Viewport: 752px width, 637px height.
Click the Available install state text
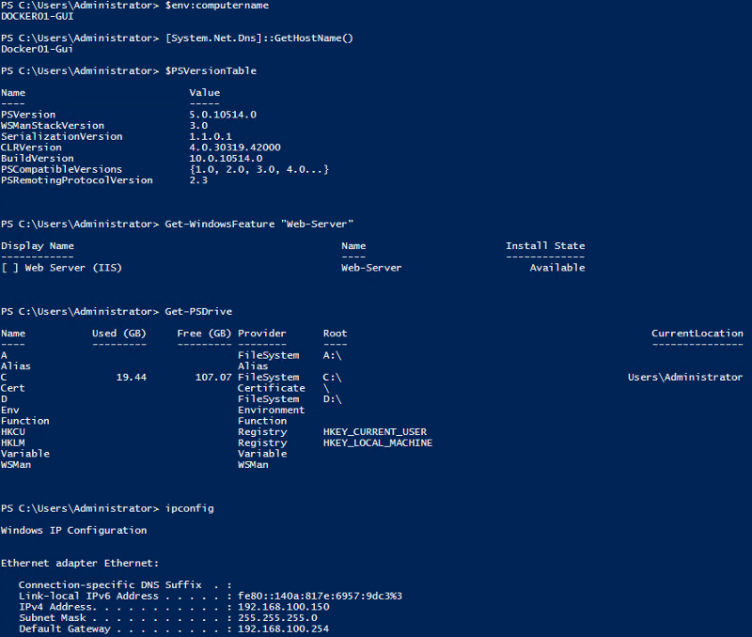(557, 268)
